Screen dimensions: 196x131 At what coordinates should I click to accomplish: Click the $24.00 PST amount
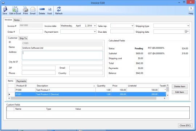coord(185,49)
